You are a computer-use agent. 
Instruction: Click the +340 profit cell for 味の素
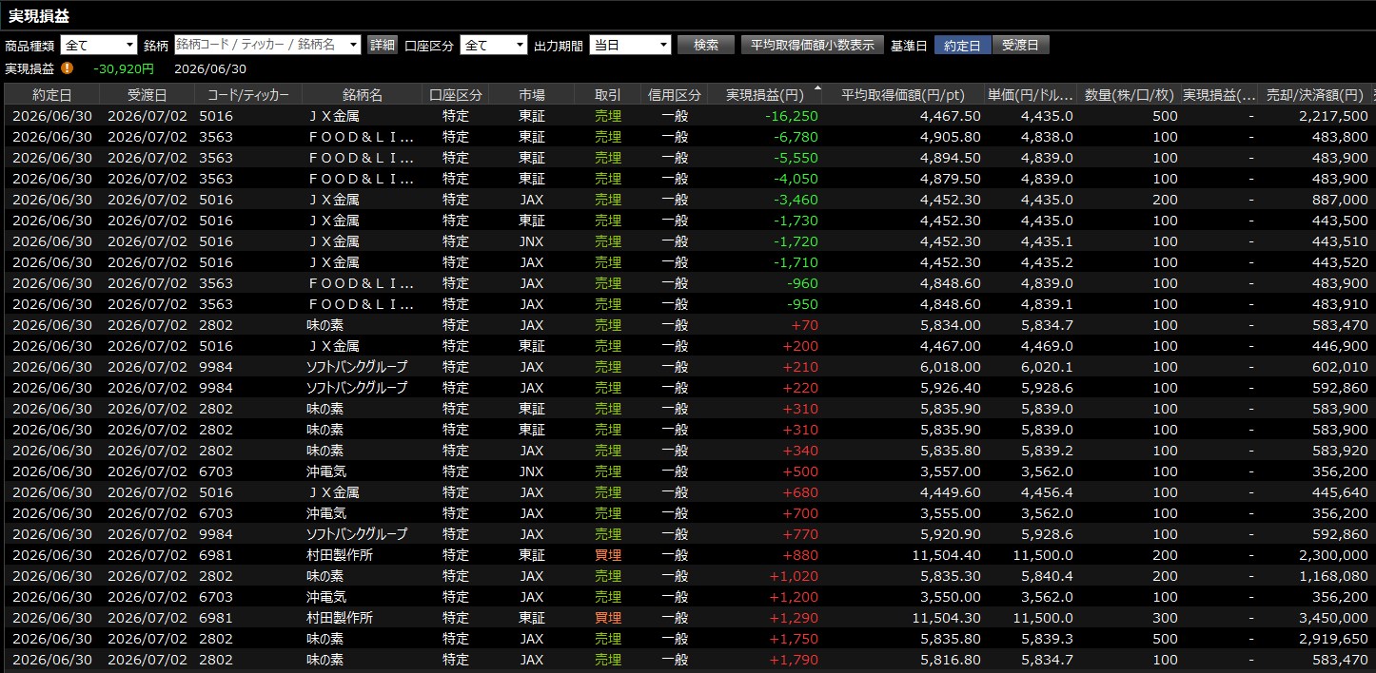[800, 451]
